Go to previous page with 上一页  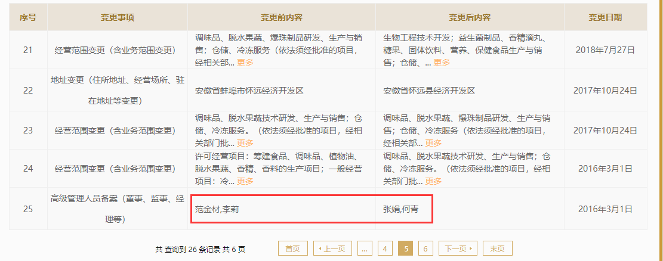point(332,248)
